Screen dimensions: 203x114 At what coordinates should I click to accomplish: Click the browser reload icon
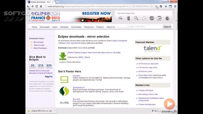coord(37,6)
